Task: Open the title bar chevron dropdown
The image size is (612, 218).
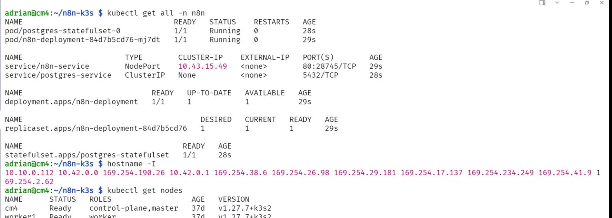Action: pos(557,3)
